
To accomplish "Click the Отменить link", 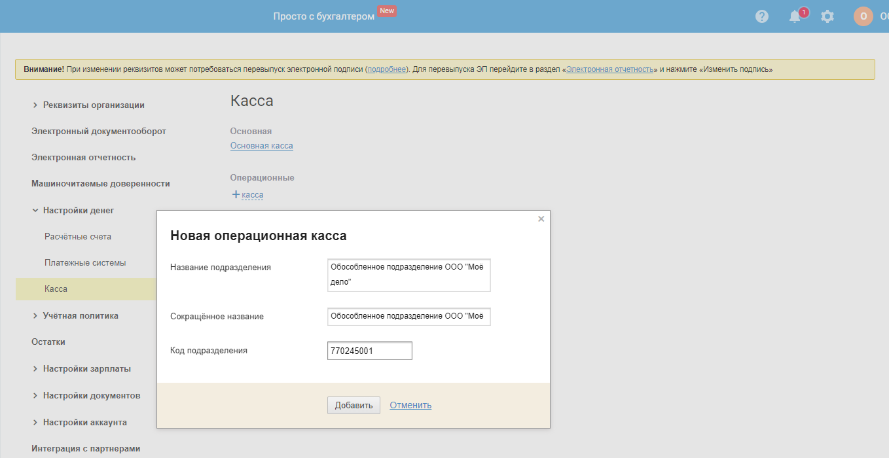I will (x=410, y=405).
